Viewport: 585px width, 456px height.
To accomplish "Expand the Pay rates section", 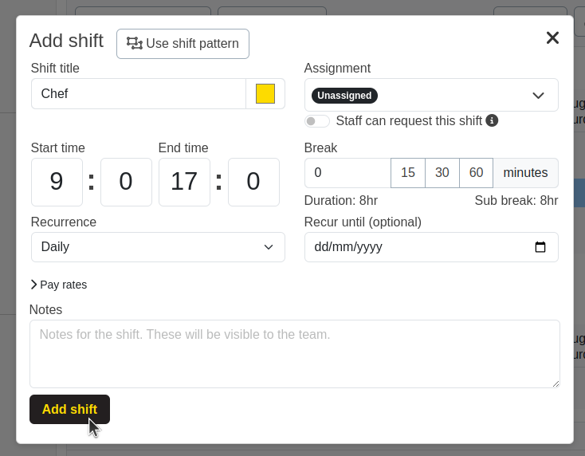I will coord(59,285).
